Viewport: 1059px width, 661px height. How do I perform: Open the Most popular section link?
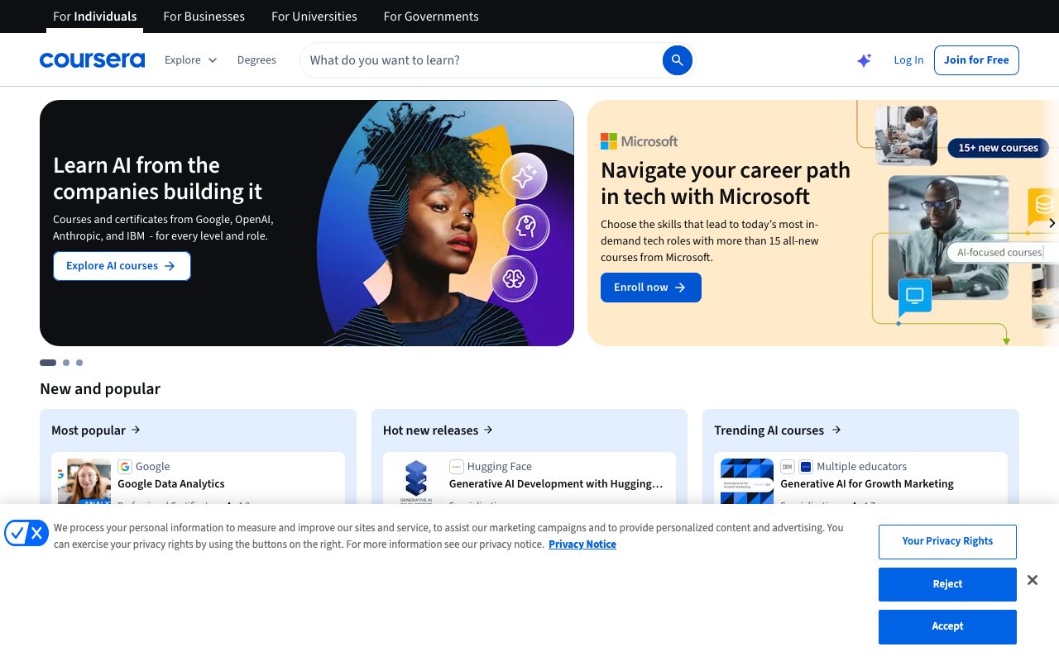pos(96,430)
